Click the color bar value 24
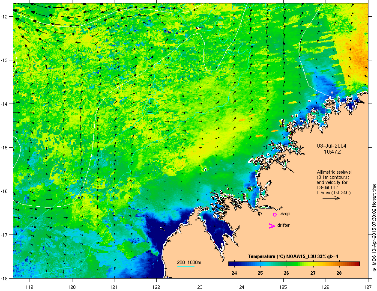Viewport: 377px width, 291px height. pos(234,273)
